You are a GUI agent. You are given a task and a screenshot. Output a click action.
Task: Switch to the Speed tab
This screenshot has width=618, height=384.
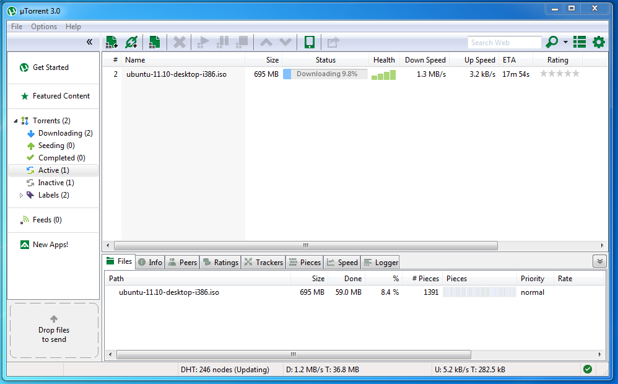click(342, 262)
